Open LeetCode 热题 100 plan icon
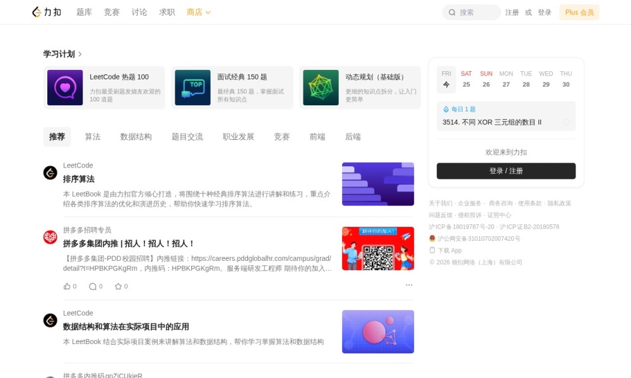 pyautogui.click(x=65, y=88)
